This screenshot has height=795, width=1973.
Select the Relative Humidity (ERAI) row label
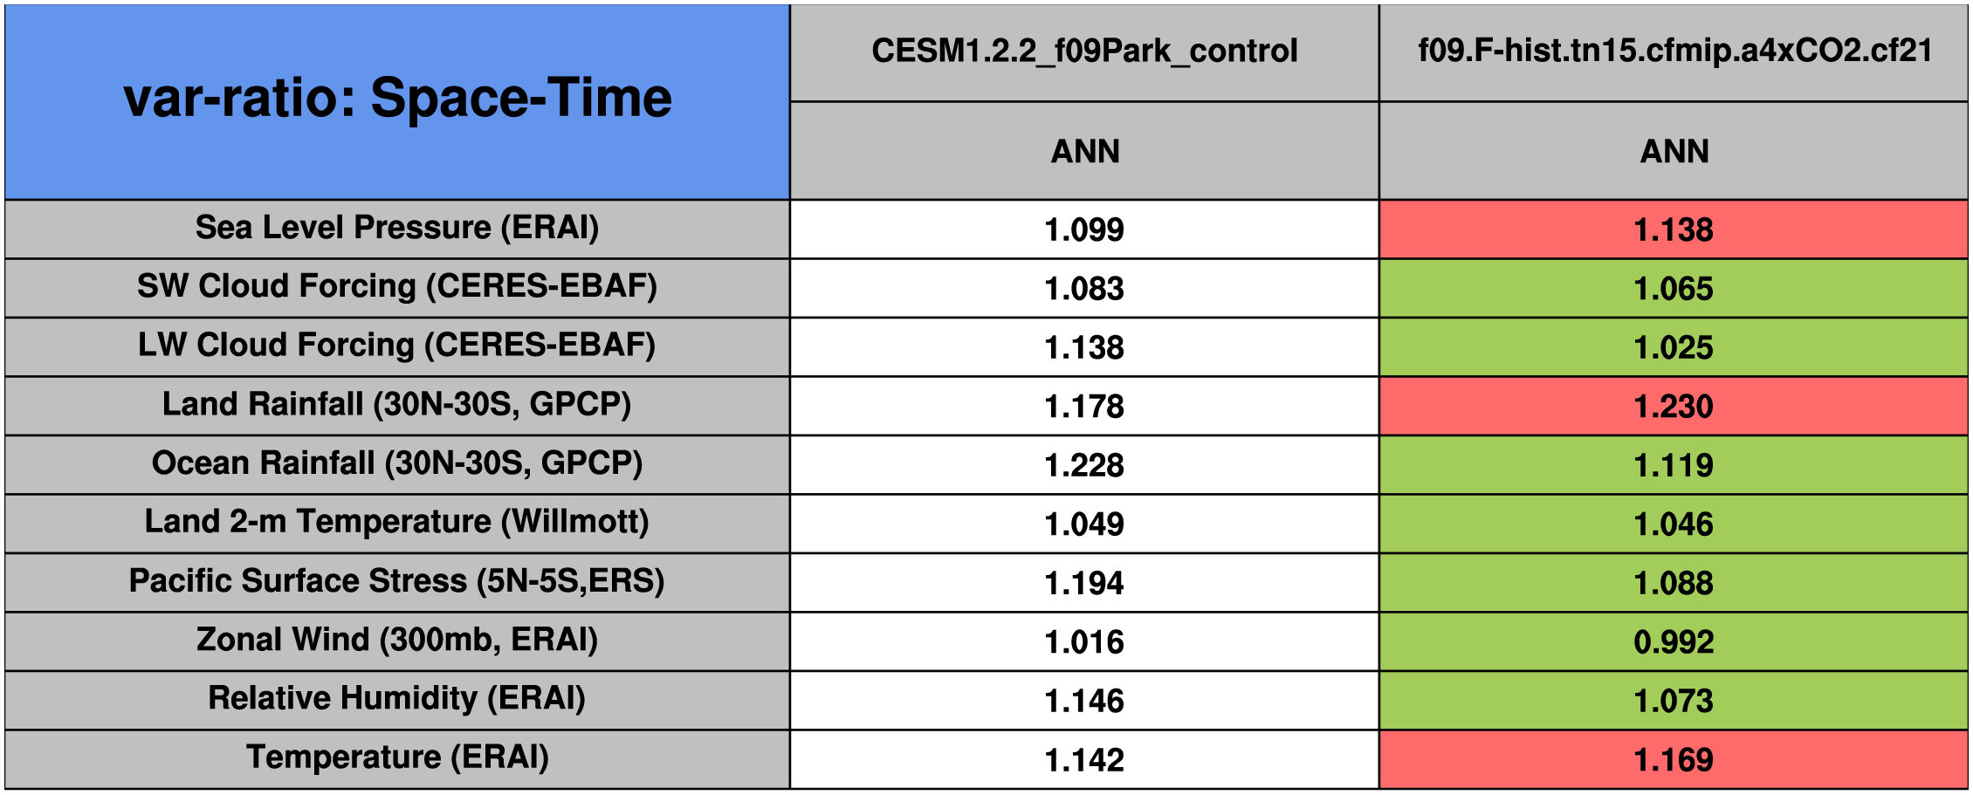pos(397,700)
